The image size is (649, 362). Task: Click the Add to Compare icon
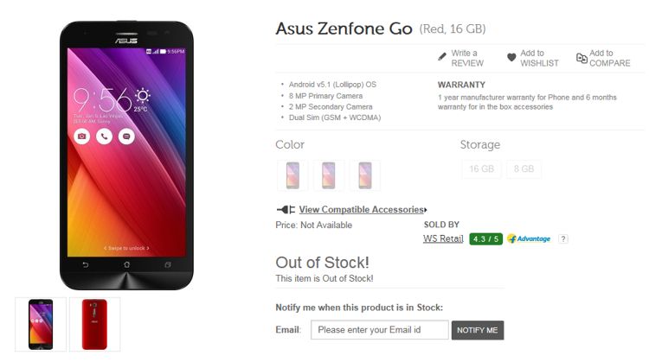click(x=581, y=58)
